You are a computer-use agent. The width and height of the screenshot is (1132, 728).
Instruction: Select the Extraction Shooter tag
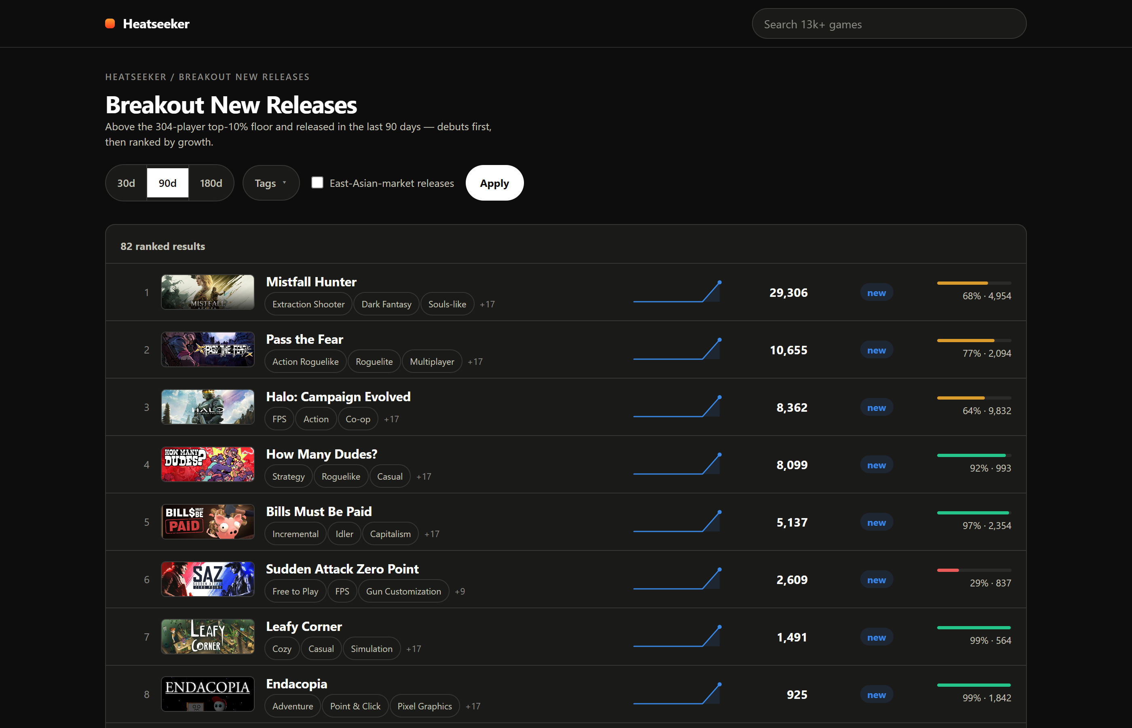point(308,304)
